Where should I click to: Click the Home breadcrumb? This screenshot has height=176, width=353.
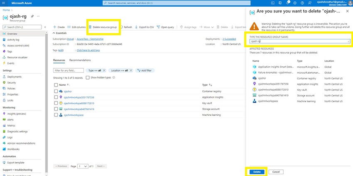pos(6,10)
